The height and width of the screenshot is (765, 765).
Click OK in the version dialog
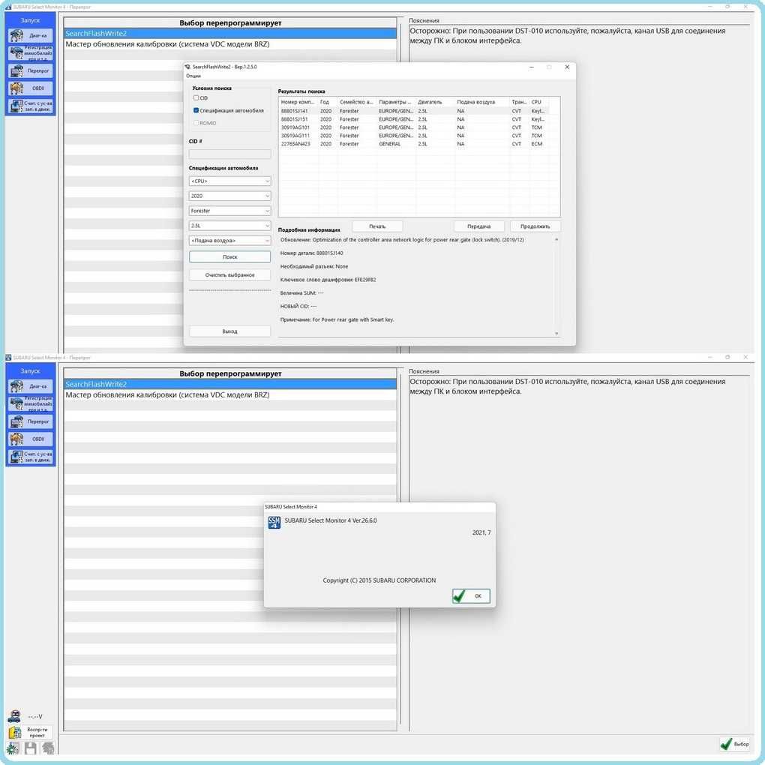[x=471, y=595]
